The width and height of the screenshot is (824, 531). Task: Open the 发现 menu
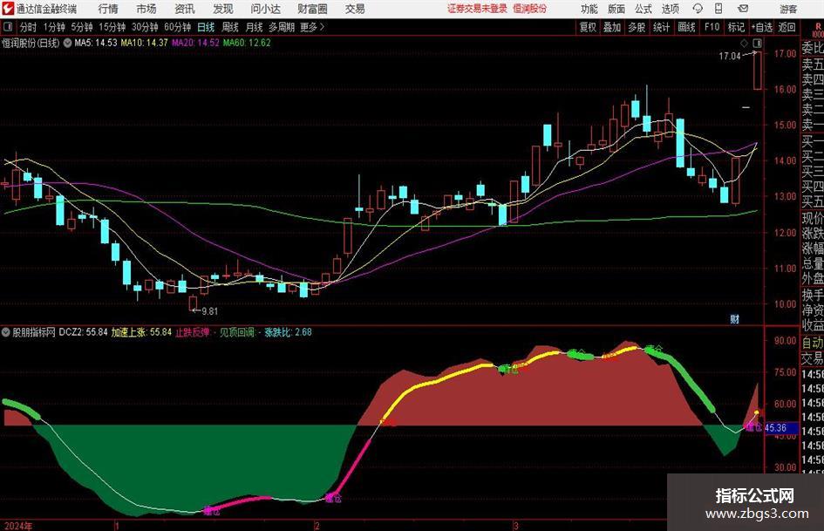coord(223,9)
